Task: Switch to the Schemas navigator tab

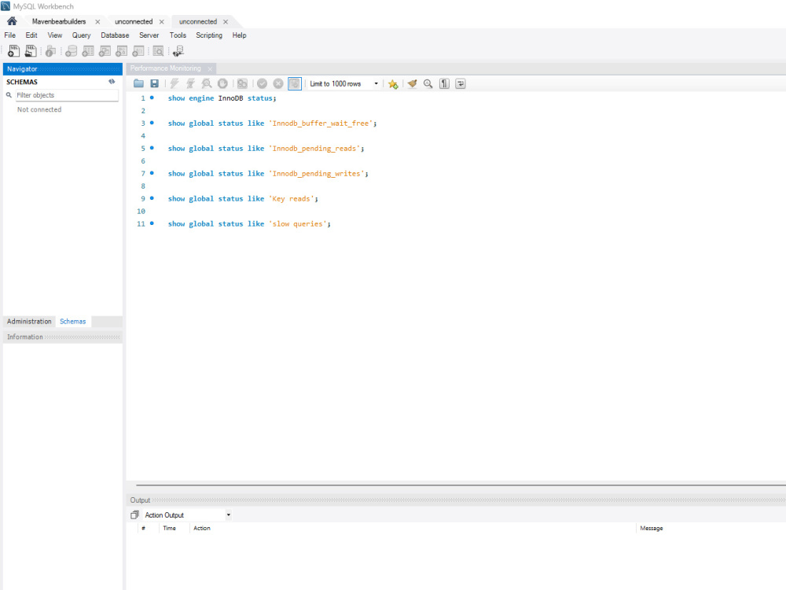Action: coord(72,321)
